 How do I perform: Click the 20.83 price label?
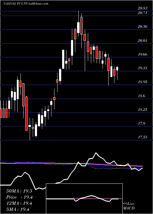pyautogui.click(x=143, y=8)
